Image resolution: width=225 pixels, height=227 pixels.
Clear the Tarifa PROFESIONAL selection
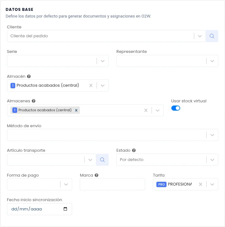[x=201, y=184]
